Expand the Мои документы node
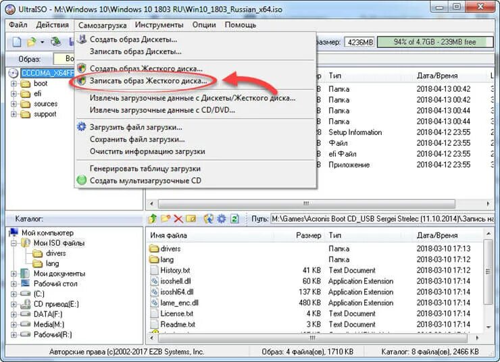This screenshot has height=362, width=500. point(14,274)
